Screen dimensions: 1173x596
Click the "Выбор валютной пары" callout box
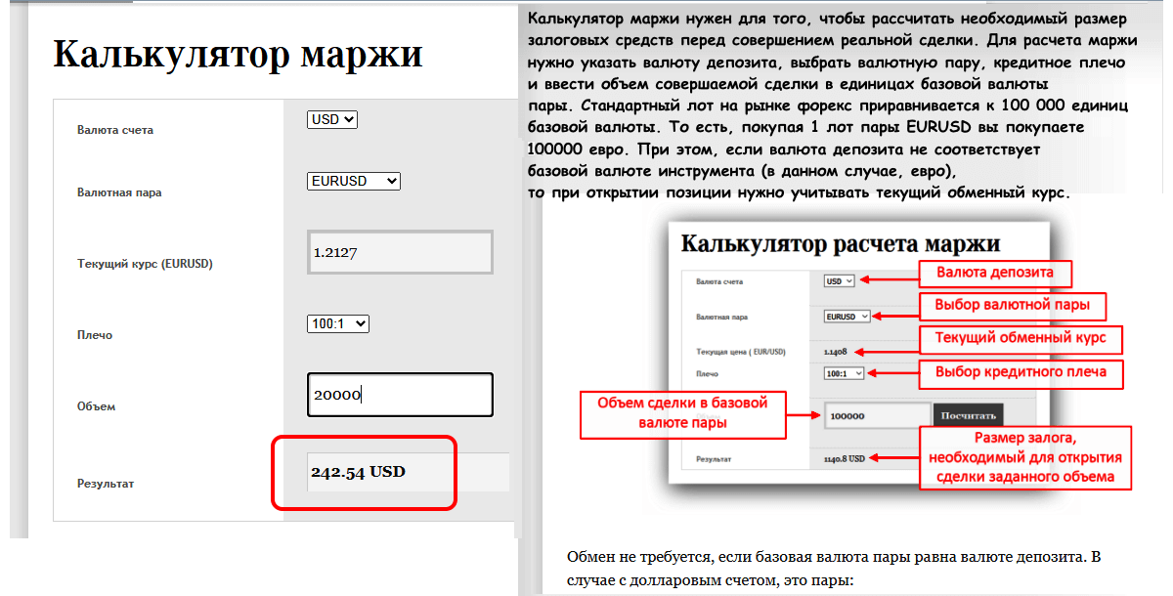point(1012,306)
